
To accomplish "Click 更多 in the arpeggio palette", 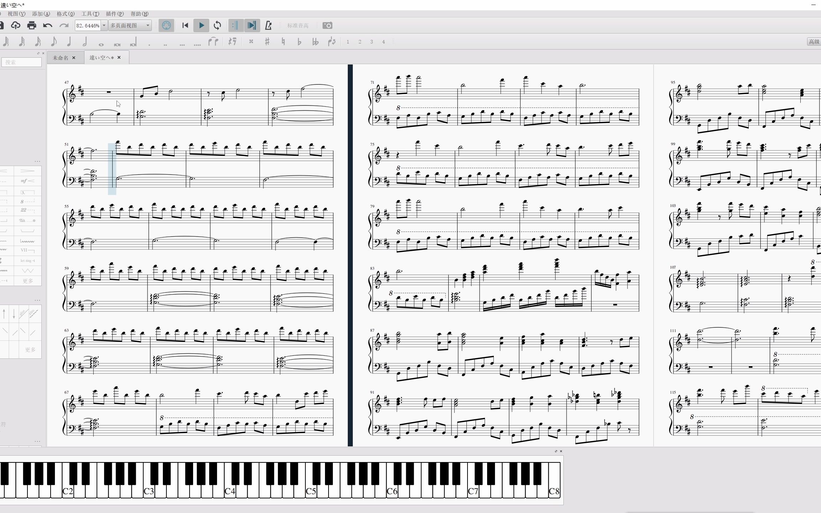I will click(30, 349).
